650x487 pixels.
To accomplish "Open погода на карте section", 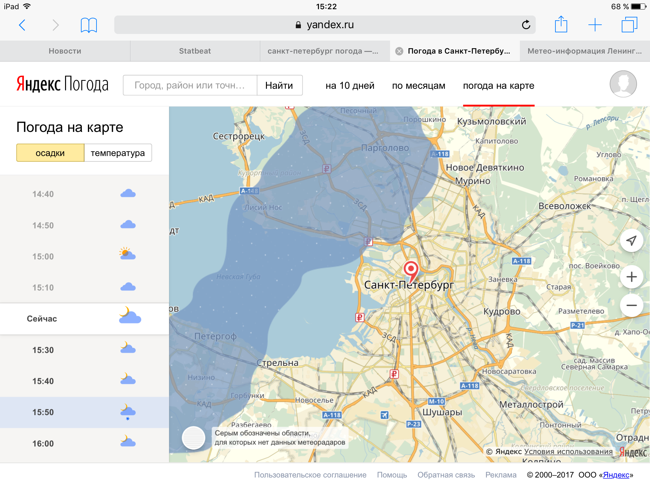I will [499, 86].
